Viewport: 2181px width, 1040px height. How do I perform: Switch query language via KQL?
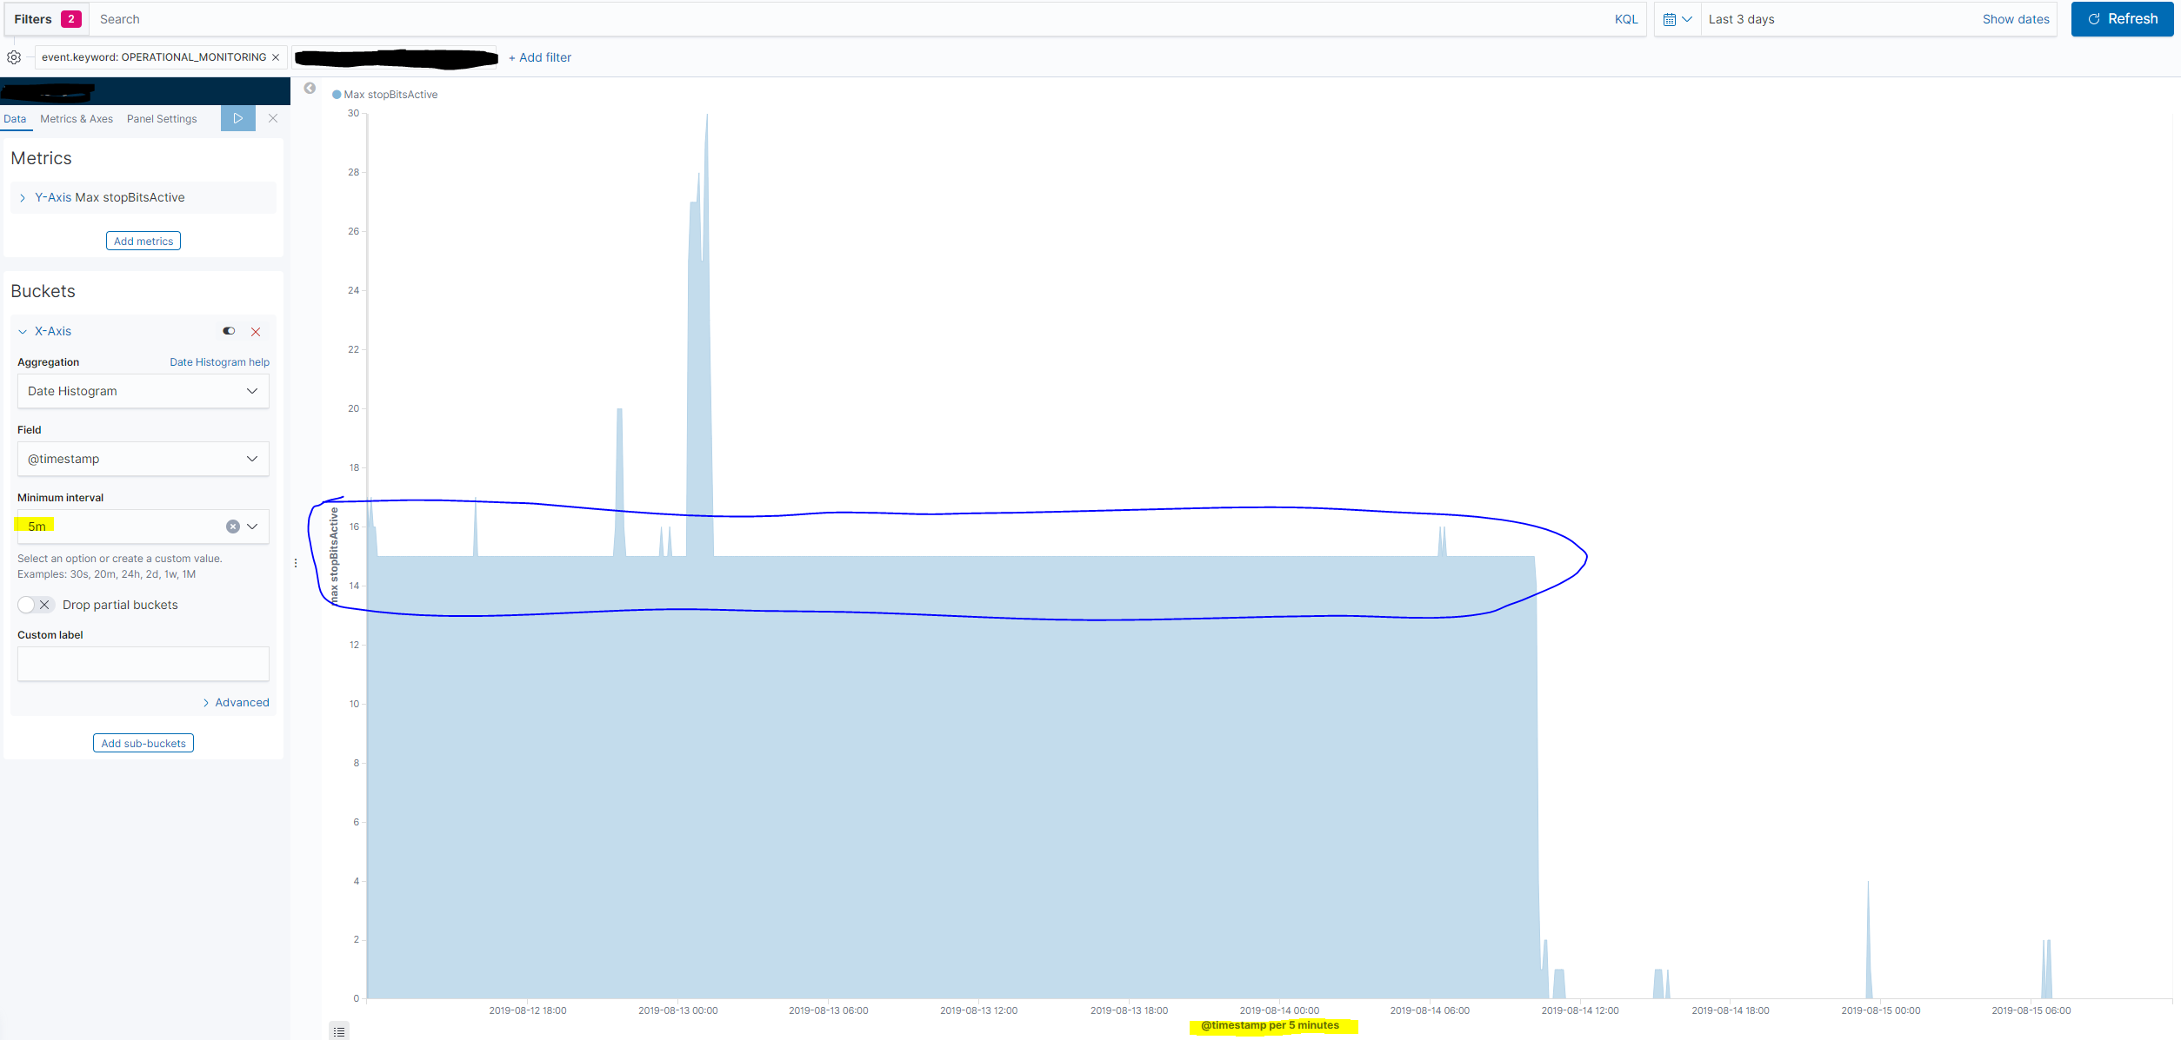pyautogui.click(x=1625, y=19)
